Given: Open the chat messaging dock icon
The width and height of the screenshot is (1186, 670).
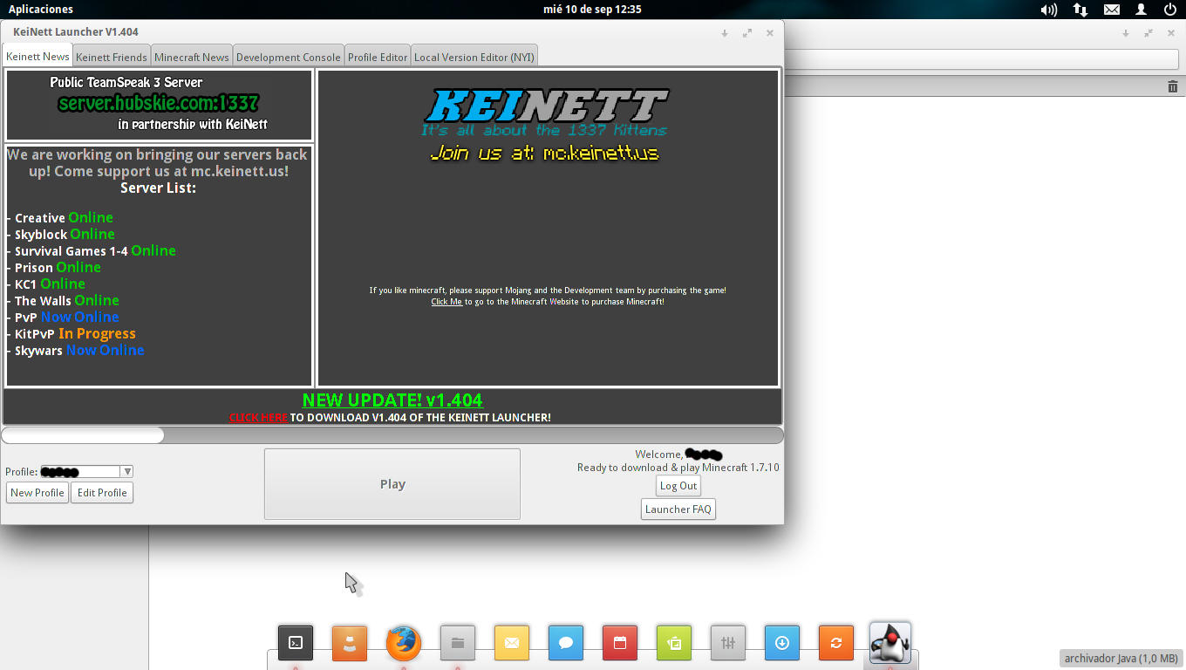Looking at the screenshot, I should (566, 643).
